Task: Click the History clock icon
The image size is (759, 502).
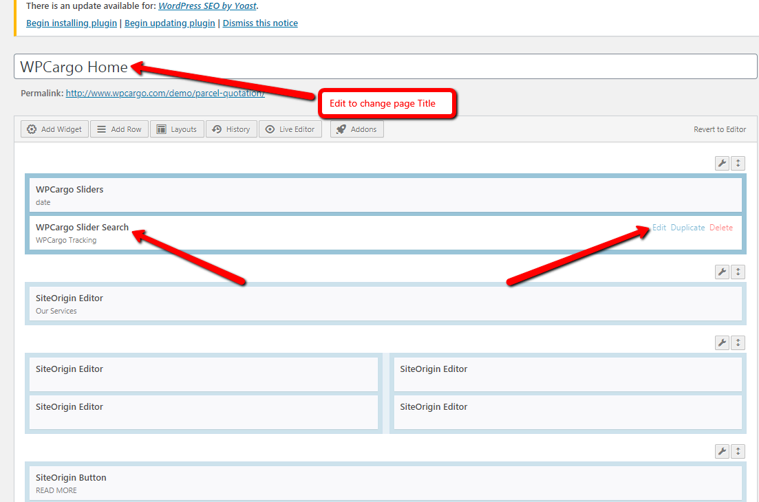Action: click(217, 129)
